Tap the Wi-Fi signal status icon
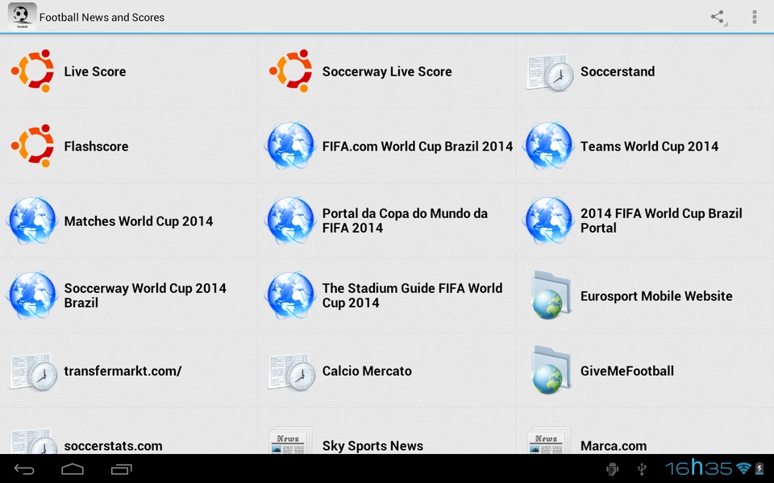This screenshot has width=774, height=483. (x=743, y=469)
